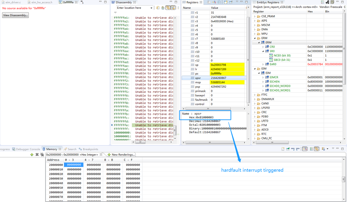Image resolution: width=347 pixels, height=202 pixels.
Task: Collapse all registers in the Registers view
Action: tap(219, 2)
